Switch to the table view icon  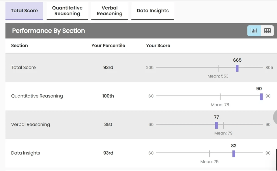pos(267,31)
